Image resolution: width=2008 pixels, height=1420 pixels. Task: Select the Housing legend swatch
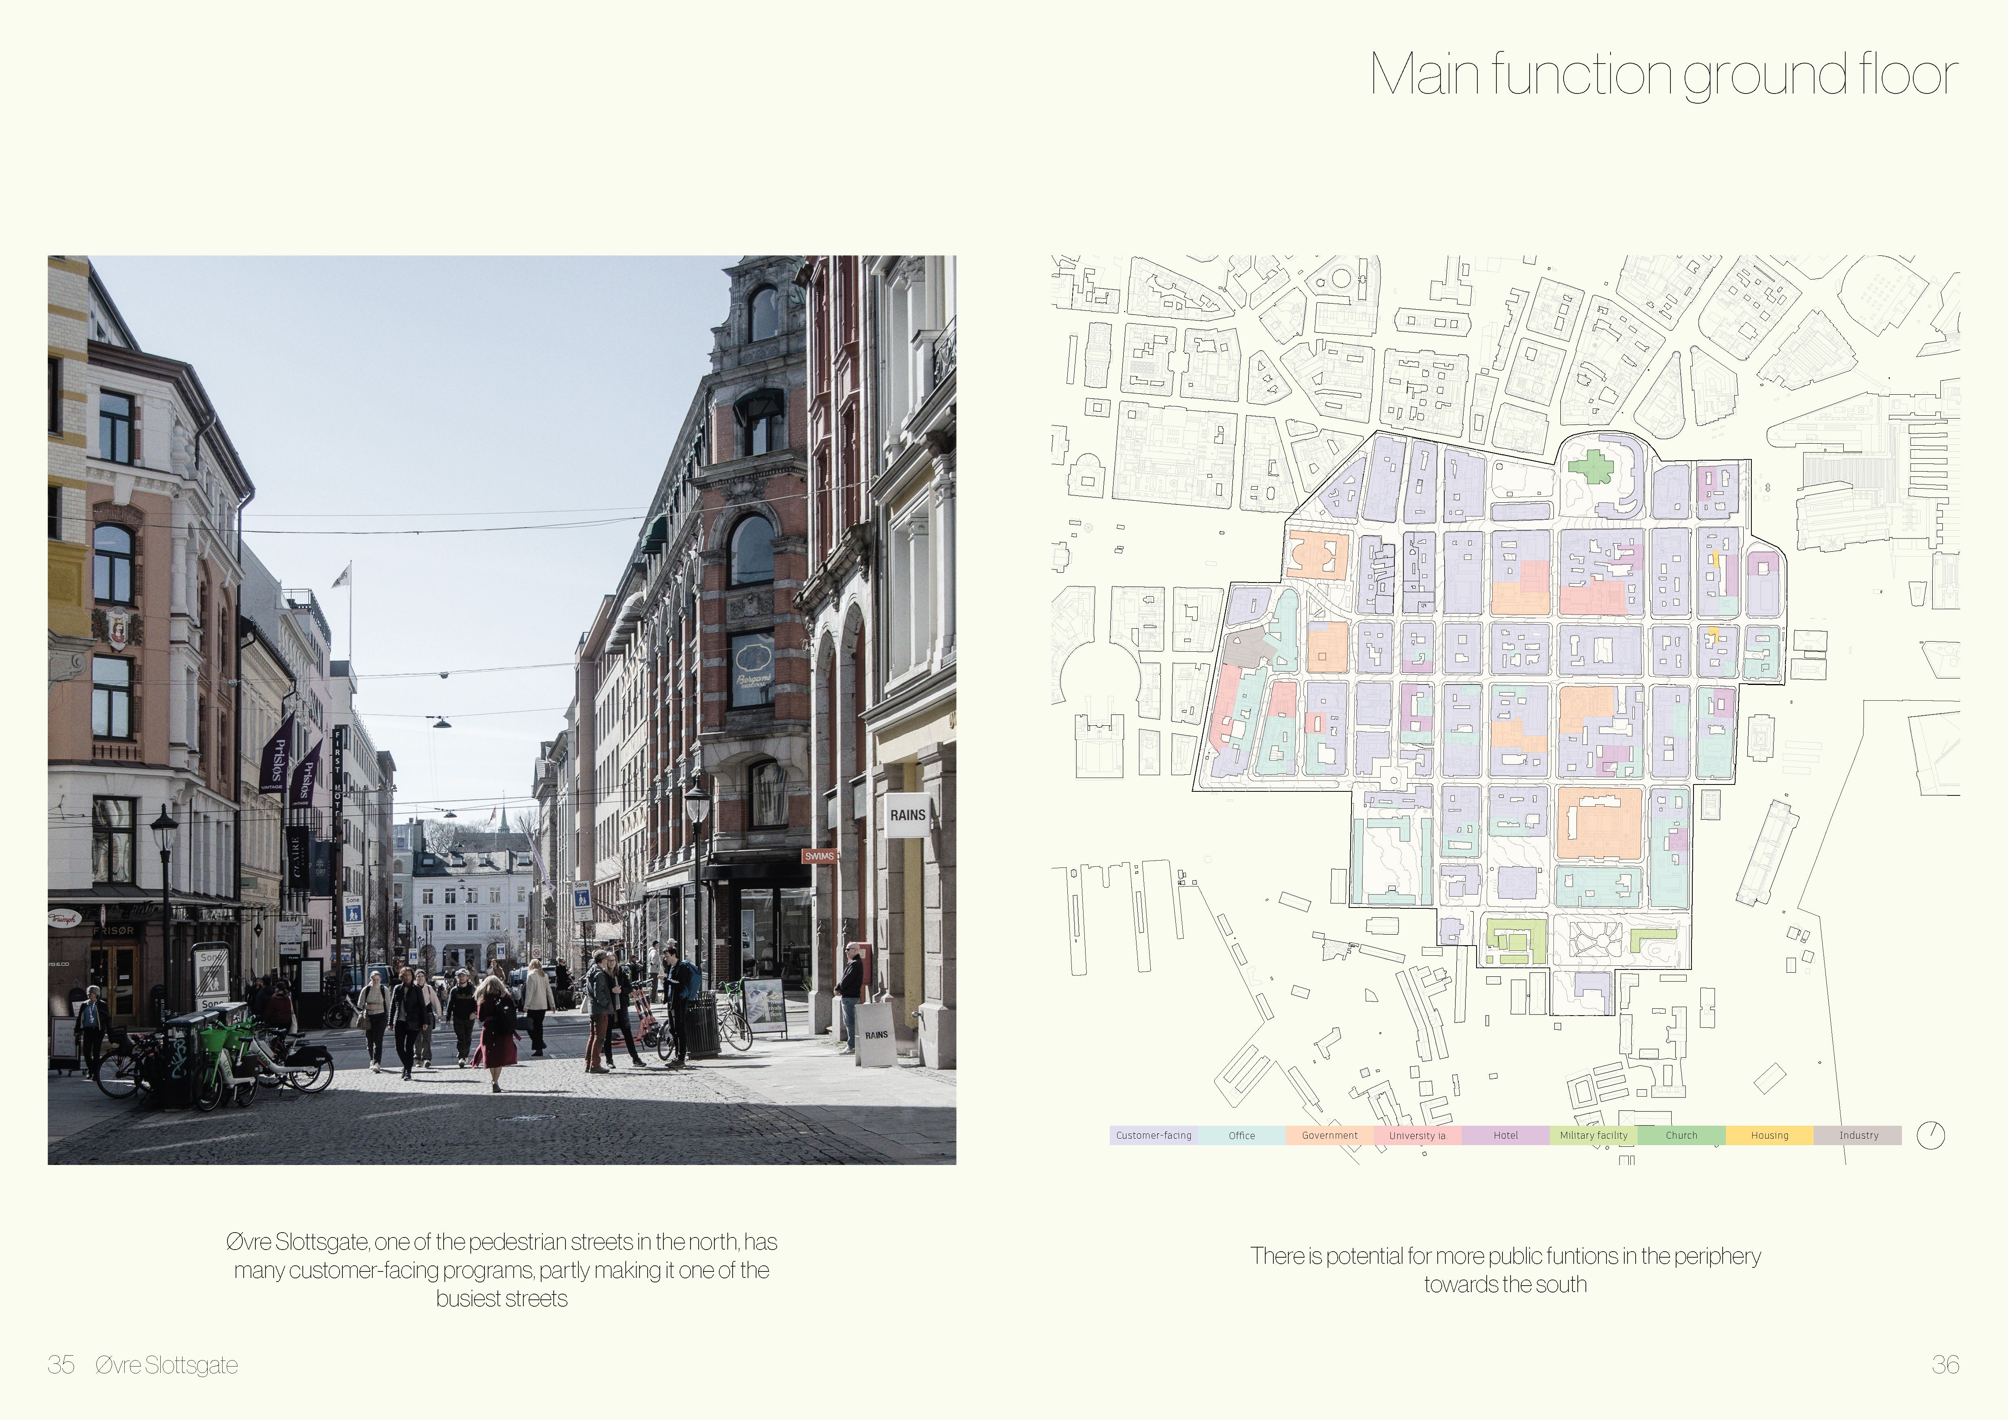[1769, 1135]
